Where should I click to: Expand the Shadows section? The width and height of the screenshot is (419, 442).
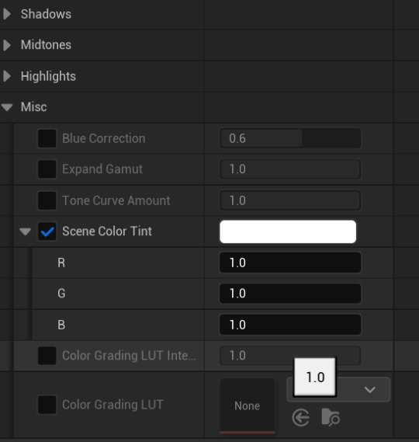coord(7,14)
